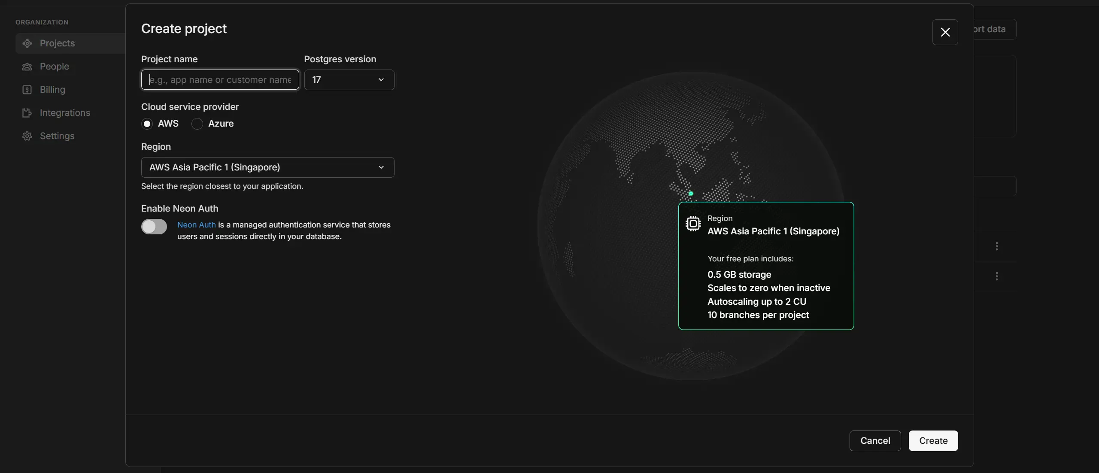The image size is (1099, 473).
Task: Focus the Project name input field
Action: (220, 80)
